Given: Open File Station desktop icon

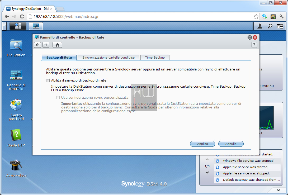Looking at the screenshot, I should point(16,48).
